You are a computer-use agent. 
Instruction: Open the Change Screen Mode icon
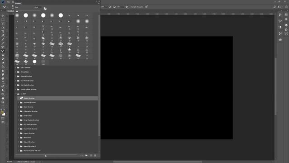3,122
